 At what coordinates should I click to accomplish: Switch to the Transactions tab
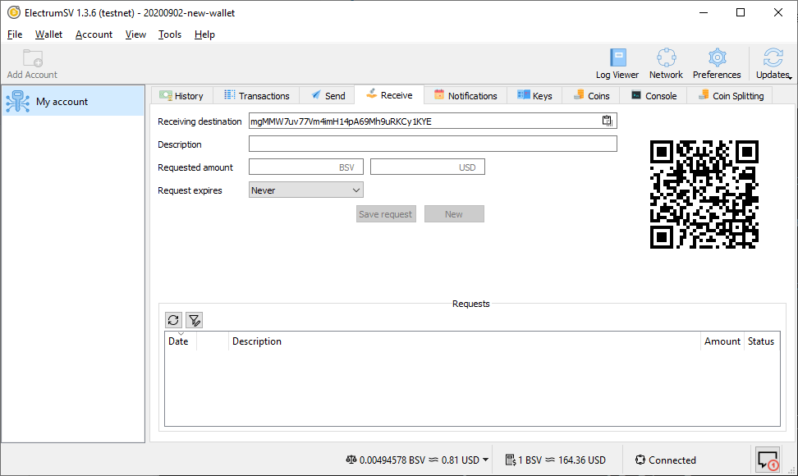click(x=256, y=95)
